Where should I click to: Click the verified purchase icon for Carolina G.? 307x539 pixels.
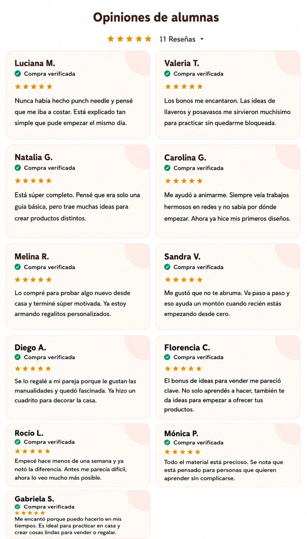pyautogui.click(x=167, y=168)
